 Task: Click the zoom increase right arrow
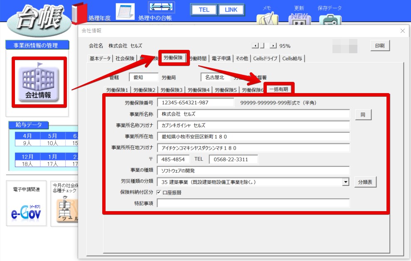(x=273, y=46)
